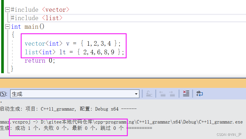Click the 'return 0;' statement

[40, 61]
